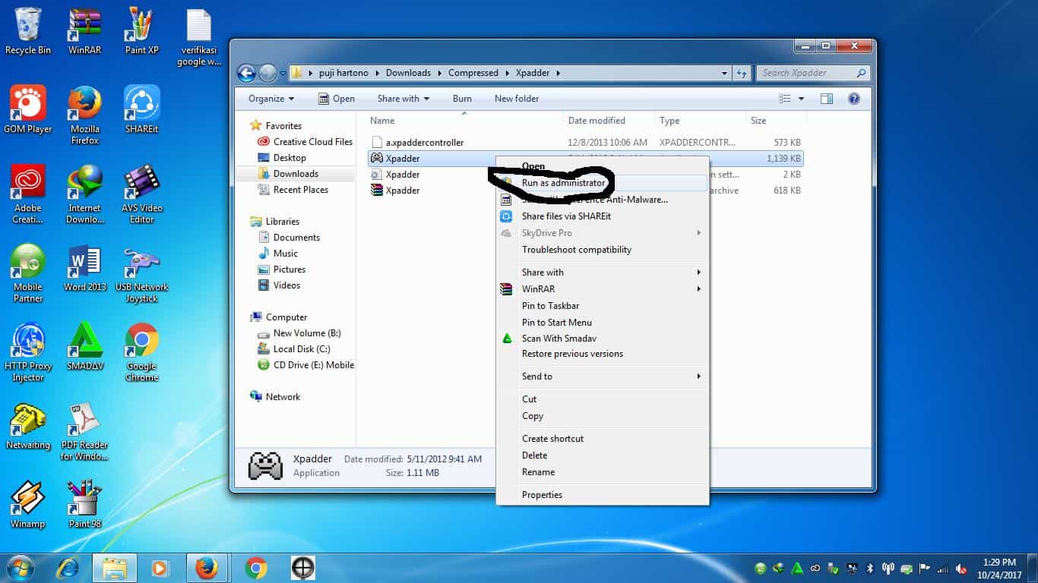Select the verifikasi google document on desktop

tap(198, 36)
